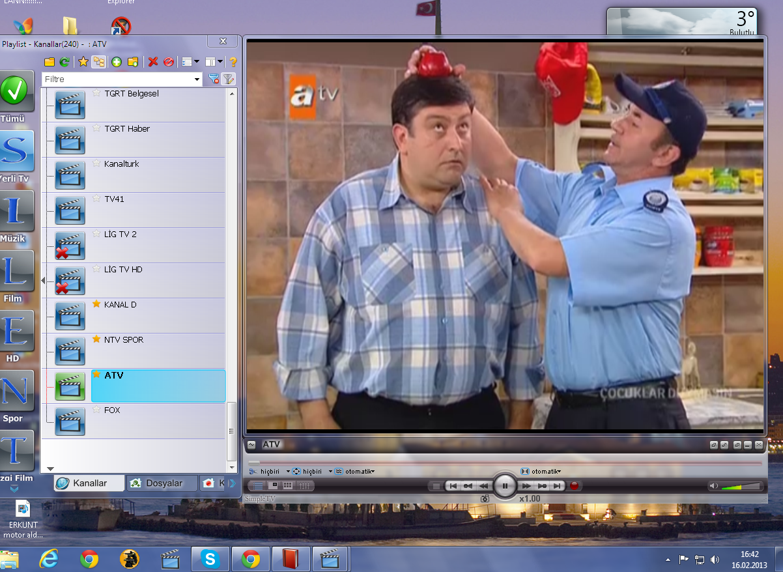Open audio track hiçbiri dropdown
Screen dimensions: 783x572
pos(268,472)
